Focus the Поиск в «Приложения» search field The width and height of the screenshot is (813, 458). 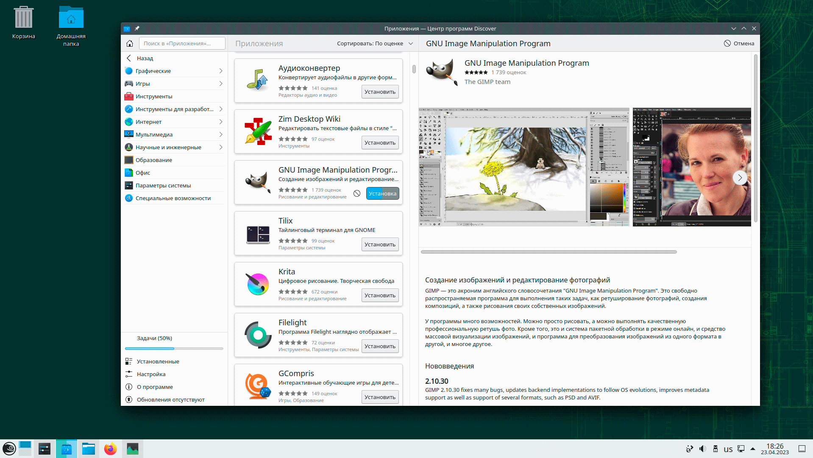(x=182, y=43)
